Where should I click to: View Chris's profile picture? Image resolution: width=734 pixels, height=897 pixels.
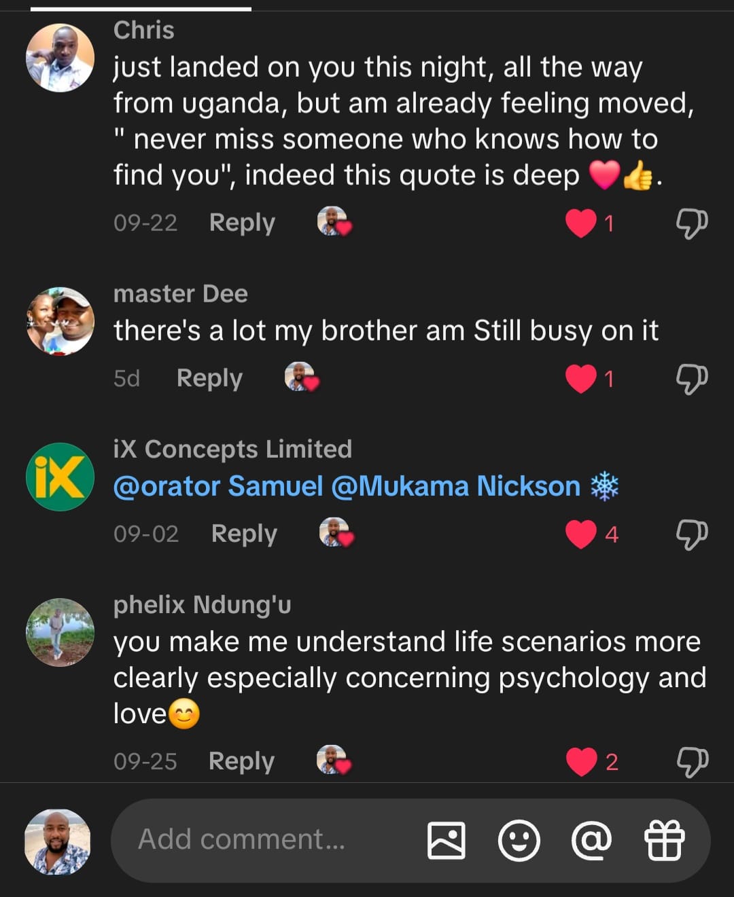tap(60, 58)
